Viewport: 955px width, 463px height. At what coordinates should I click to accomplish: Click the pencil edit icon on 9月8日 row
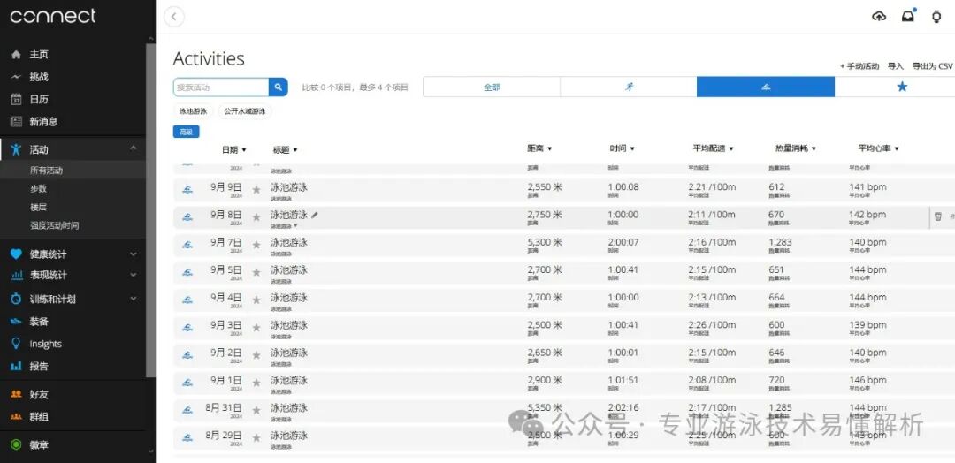point(315,215)
